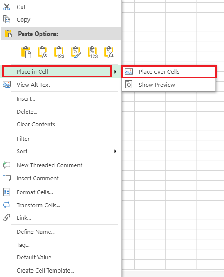Image resolution: width=224 pixels, height=277 pixels.
Task: Choose Paste Values and Number Formatting icon
Action: coord(93,52)
